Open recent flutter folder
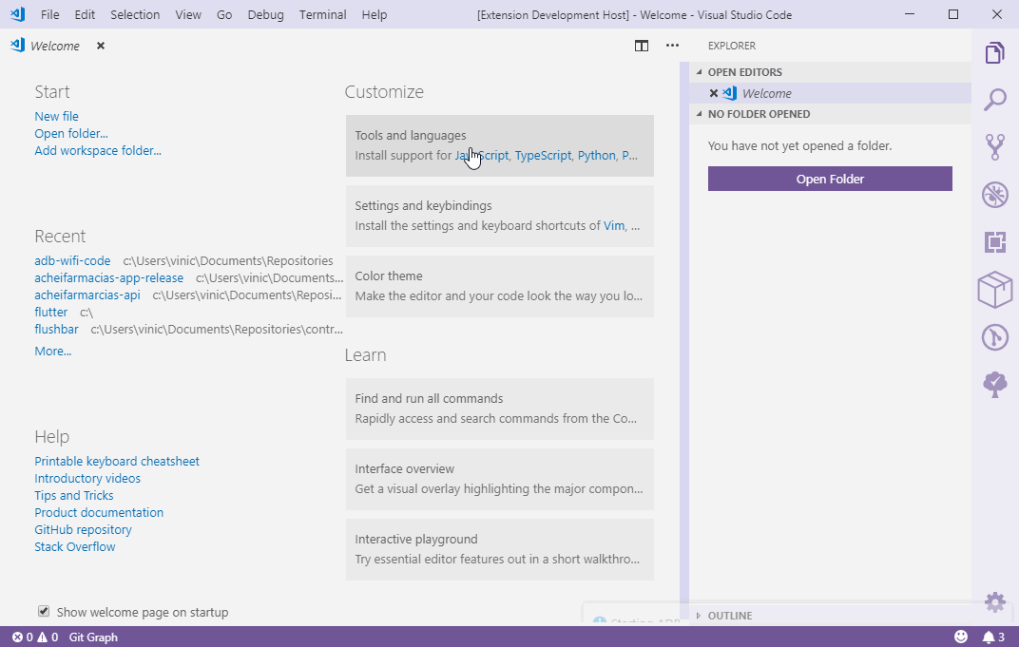 (x=50, y=313)
